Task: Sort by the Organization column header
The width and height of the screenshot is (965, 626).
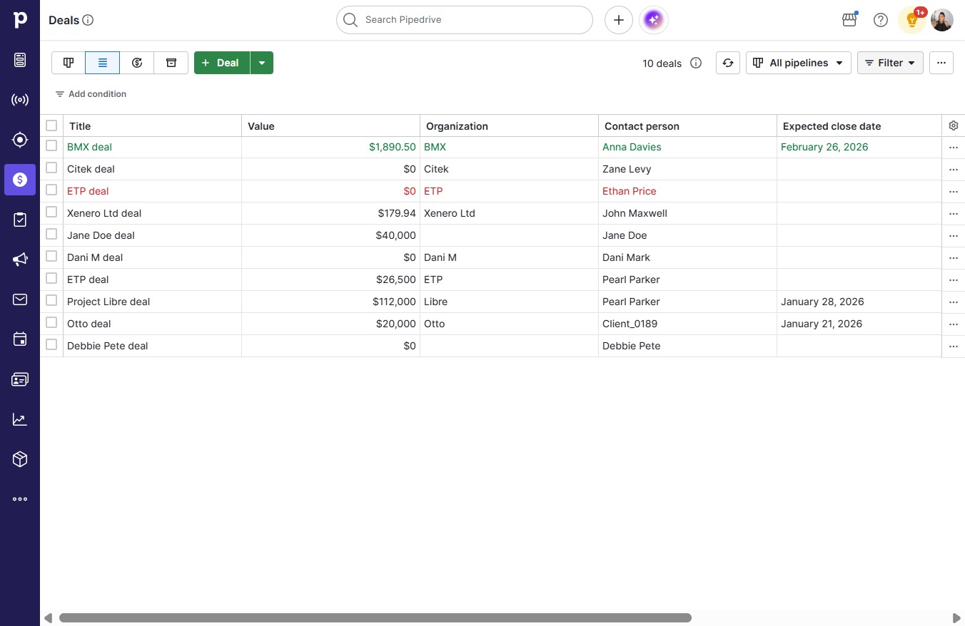Action: (x=509, y=125)
